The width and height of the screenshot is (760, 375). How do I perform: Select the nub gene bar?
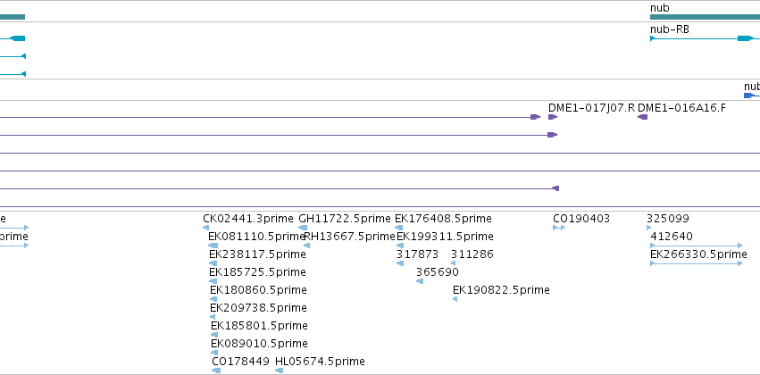705,17
